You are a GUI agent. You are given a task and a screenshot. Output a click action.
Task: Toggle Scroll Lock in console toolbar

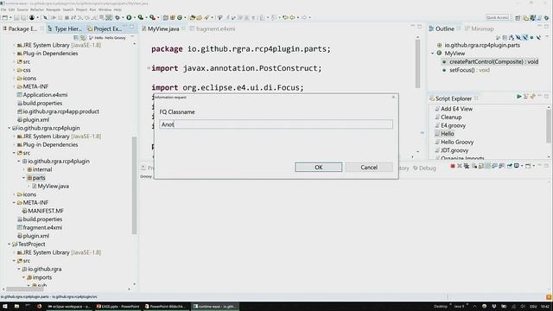(480, 166)
